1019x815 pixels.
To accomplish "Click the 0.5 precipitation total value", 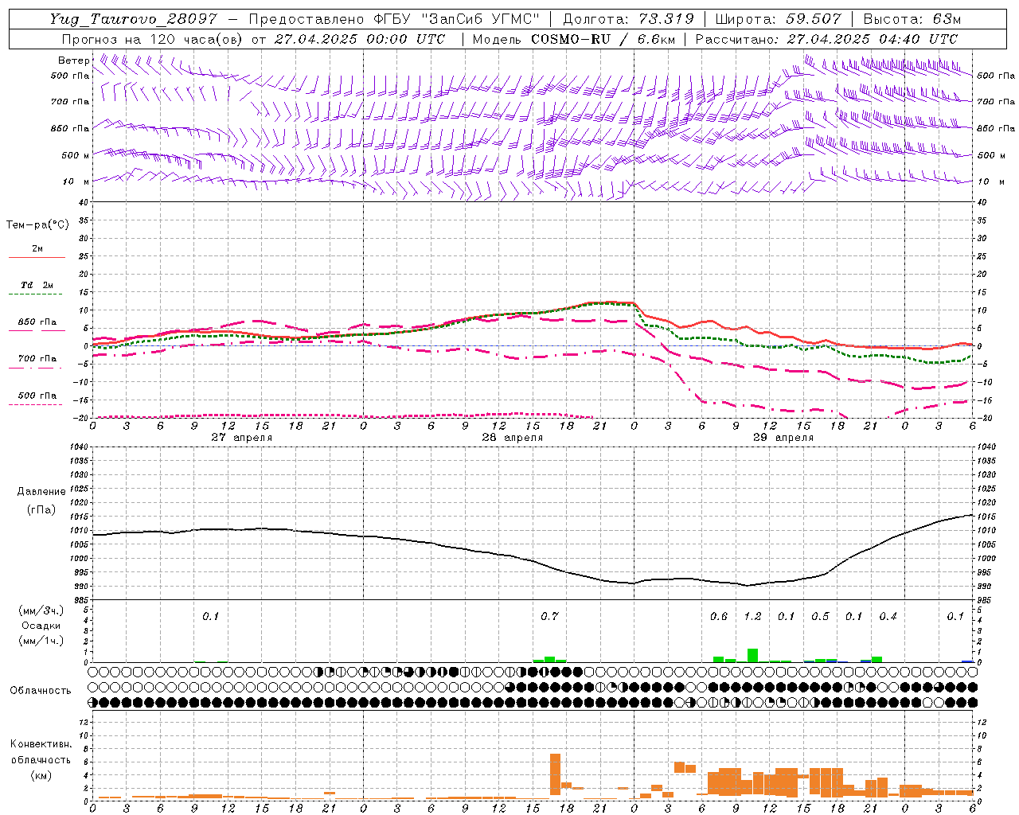I will pyautogui.click(x=820, y=617).
